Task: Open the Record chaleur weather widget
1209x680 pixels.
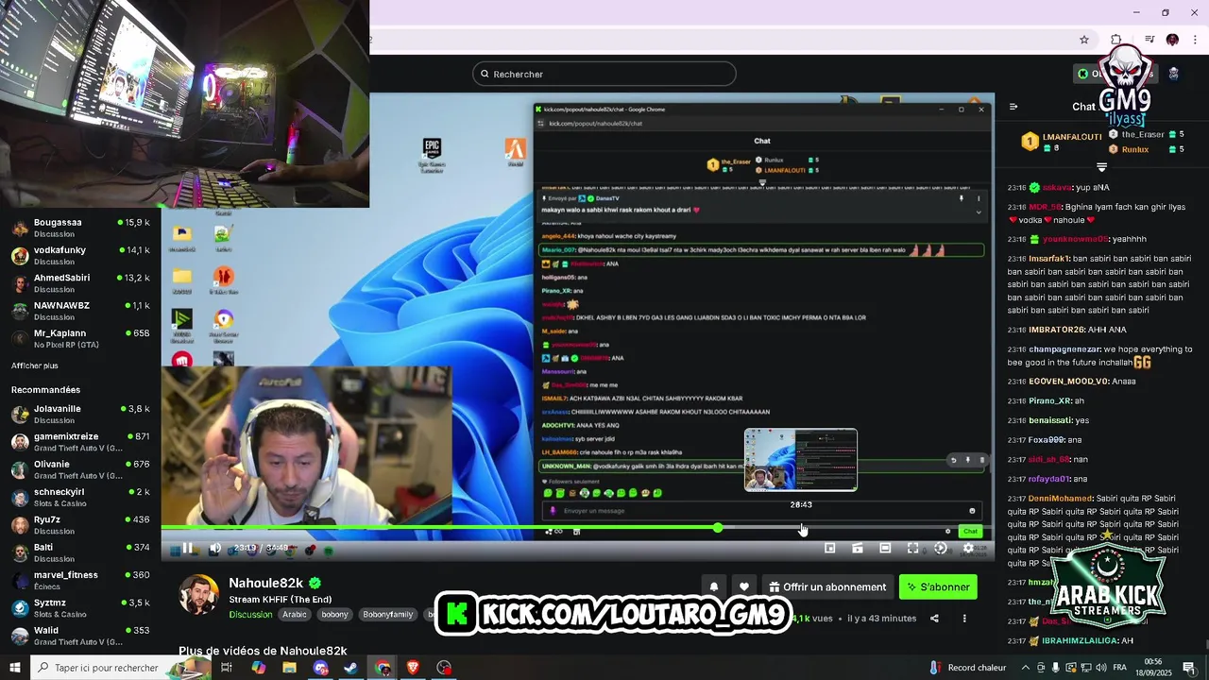Action: [967, 668]
